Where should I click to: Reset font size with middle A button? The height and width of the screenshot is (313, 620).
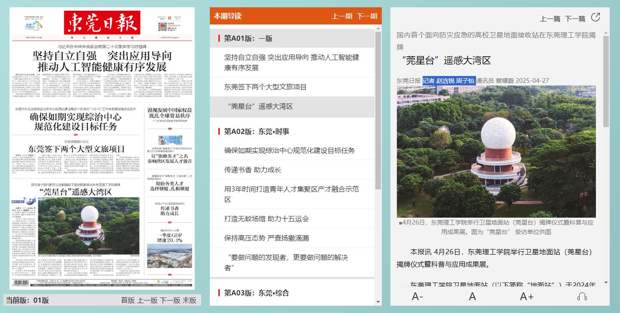click(x=472, y=296)
